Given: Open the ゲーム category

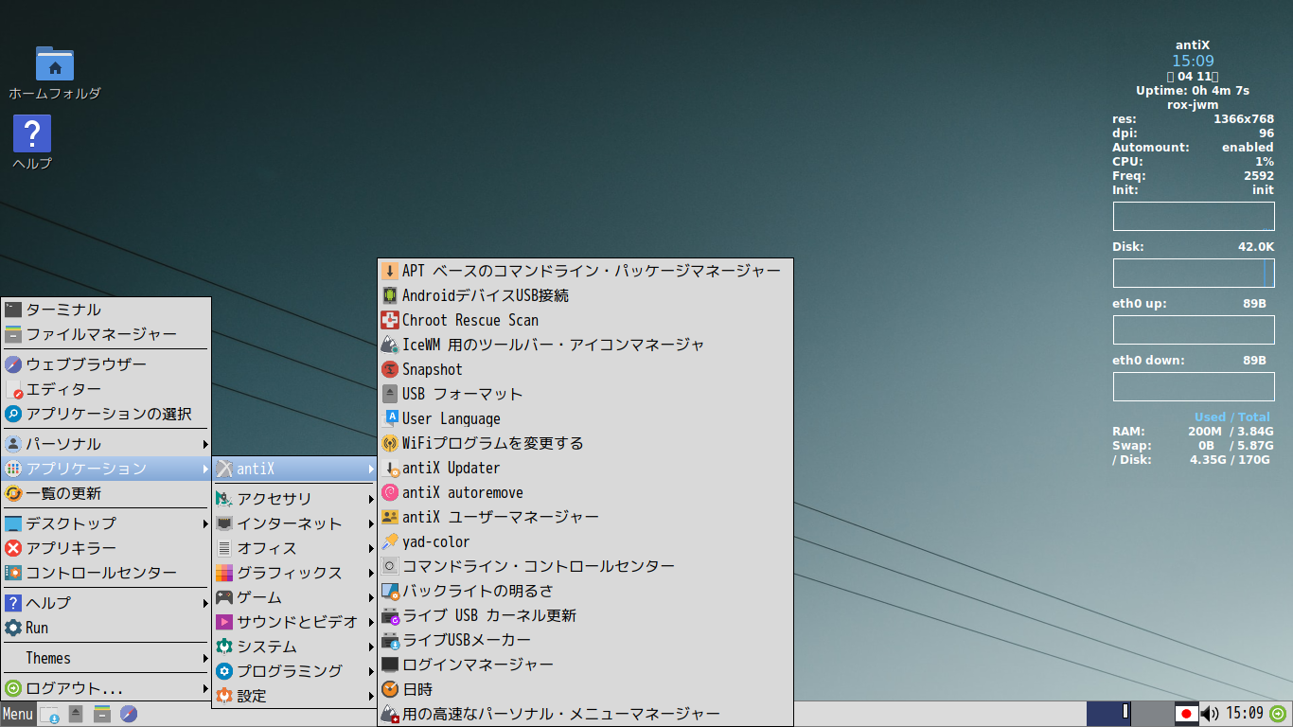Looking at the screenshot, I should [294, 597].
